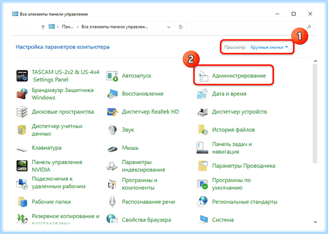Image resolution: width=328 pixels, height=234 pixels.
Task: Click the Мышь icon
Action: point(112,149)
